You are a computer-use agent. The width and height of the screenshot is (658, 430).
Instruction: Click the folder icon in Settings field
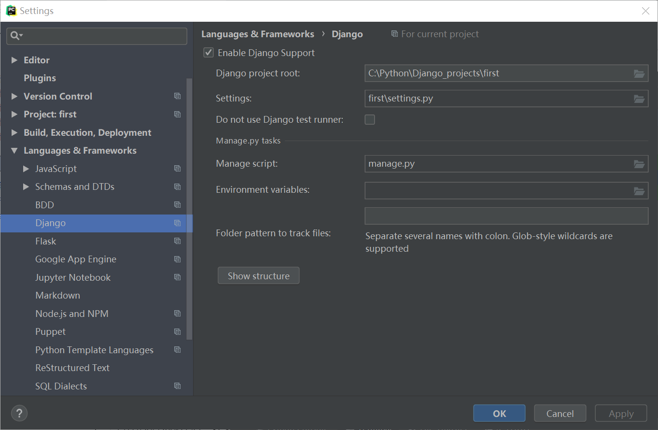pos(639,99)
